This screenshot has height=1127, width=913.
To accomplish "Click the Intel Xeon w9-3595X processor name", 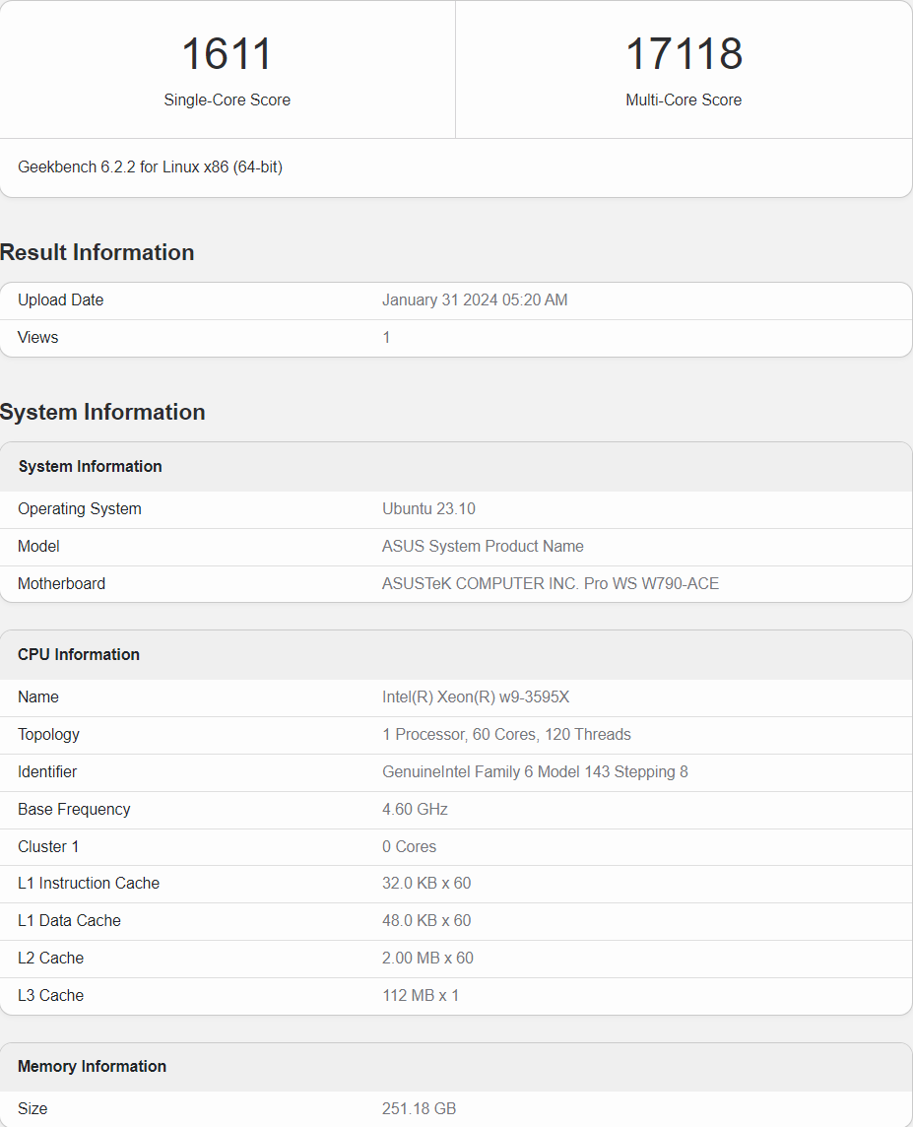I will click(x=476, y=697).
